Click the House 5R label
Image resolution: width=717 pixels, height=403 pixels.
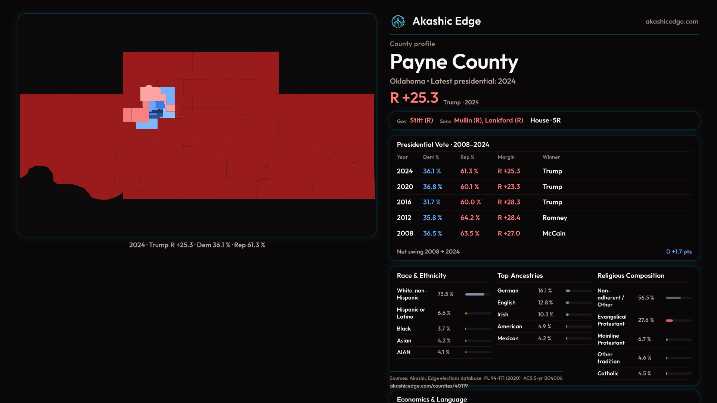[545, 121]
